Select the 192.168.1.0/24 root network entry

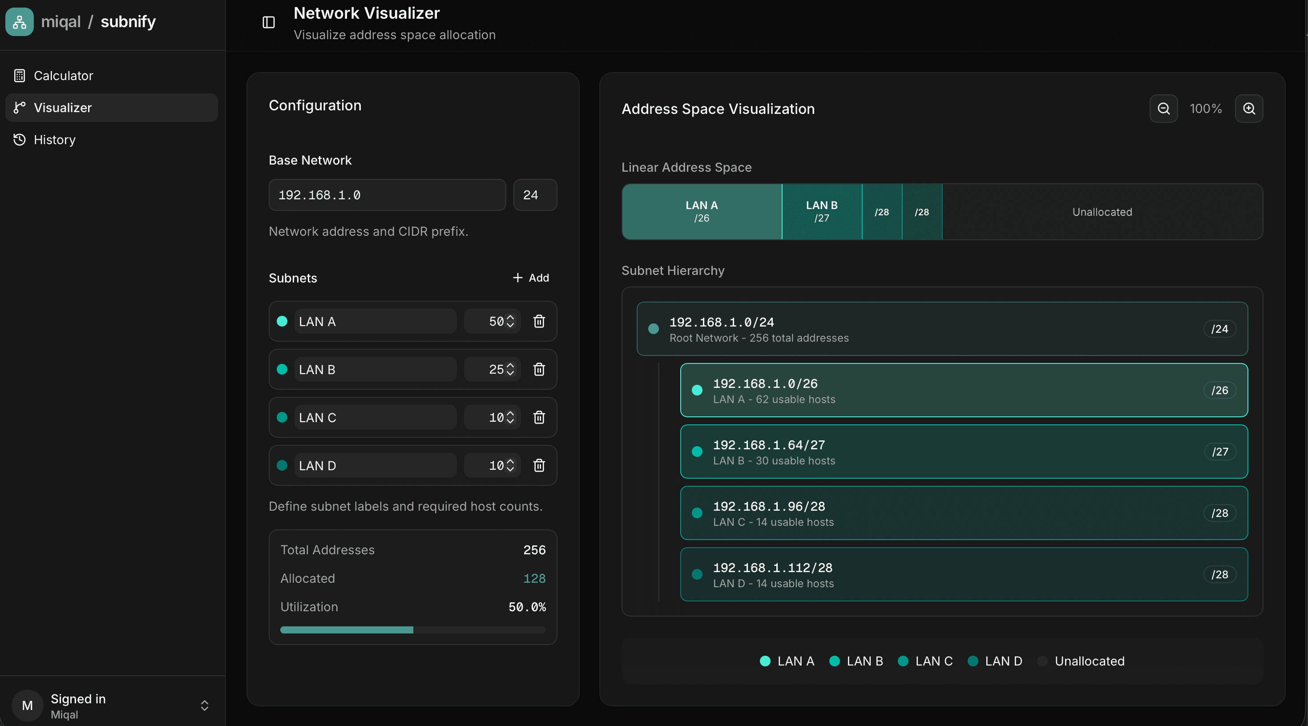(942, 329)
